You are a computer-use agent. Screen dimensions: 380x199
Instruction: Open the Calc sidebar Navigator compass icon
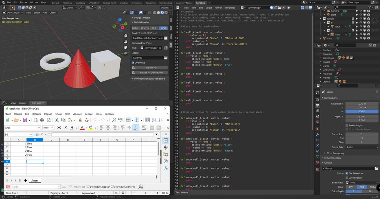click(x=166, y=161)
